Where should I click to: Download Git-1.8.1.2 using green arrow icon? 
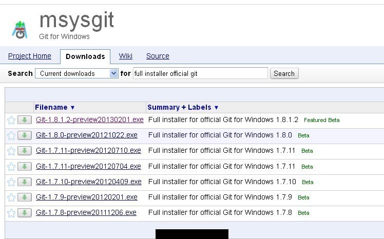coord(25,120)
